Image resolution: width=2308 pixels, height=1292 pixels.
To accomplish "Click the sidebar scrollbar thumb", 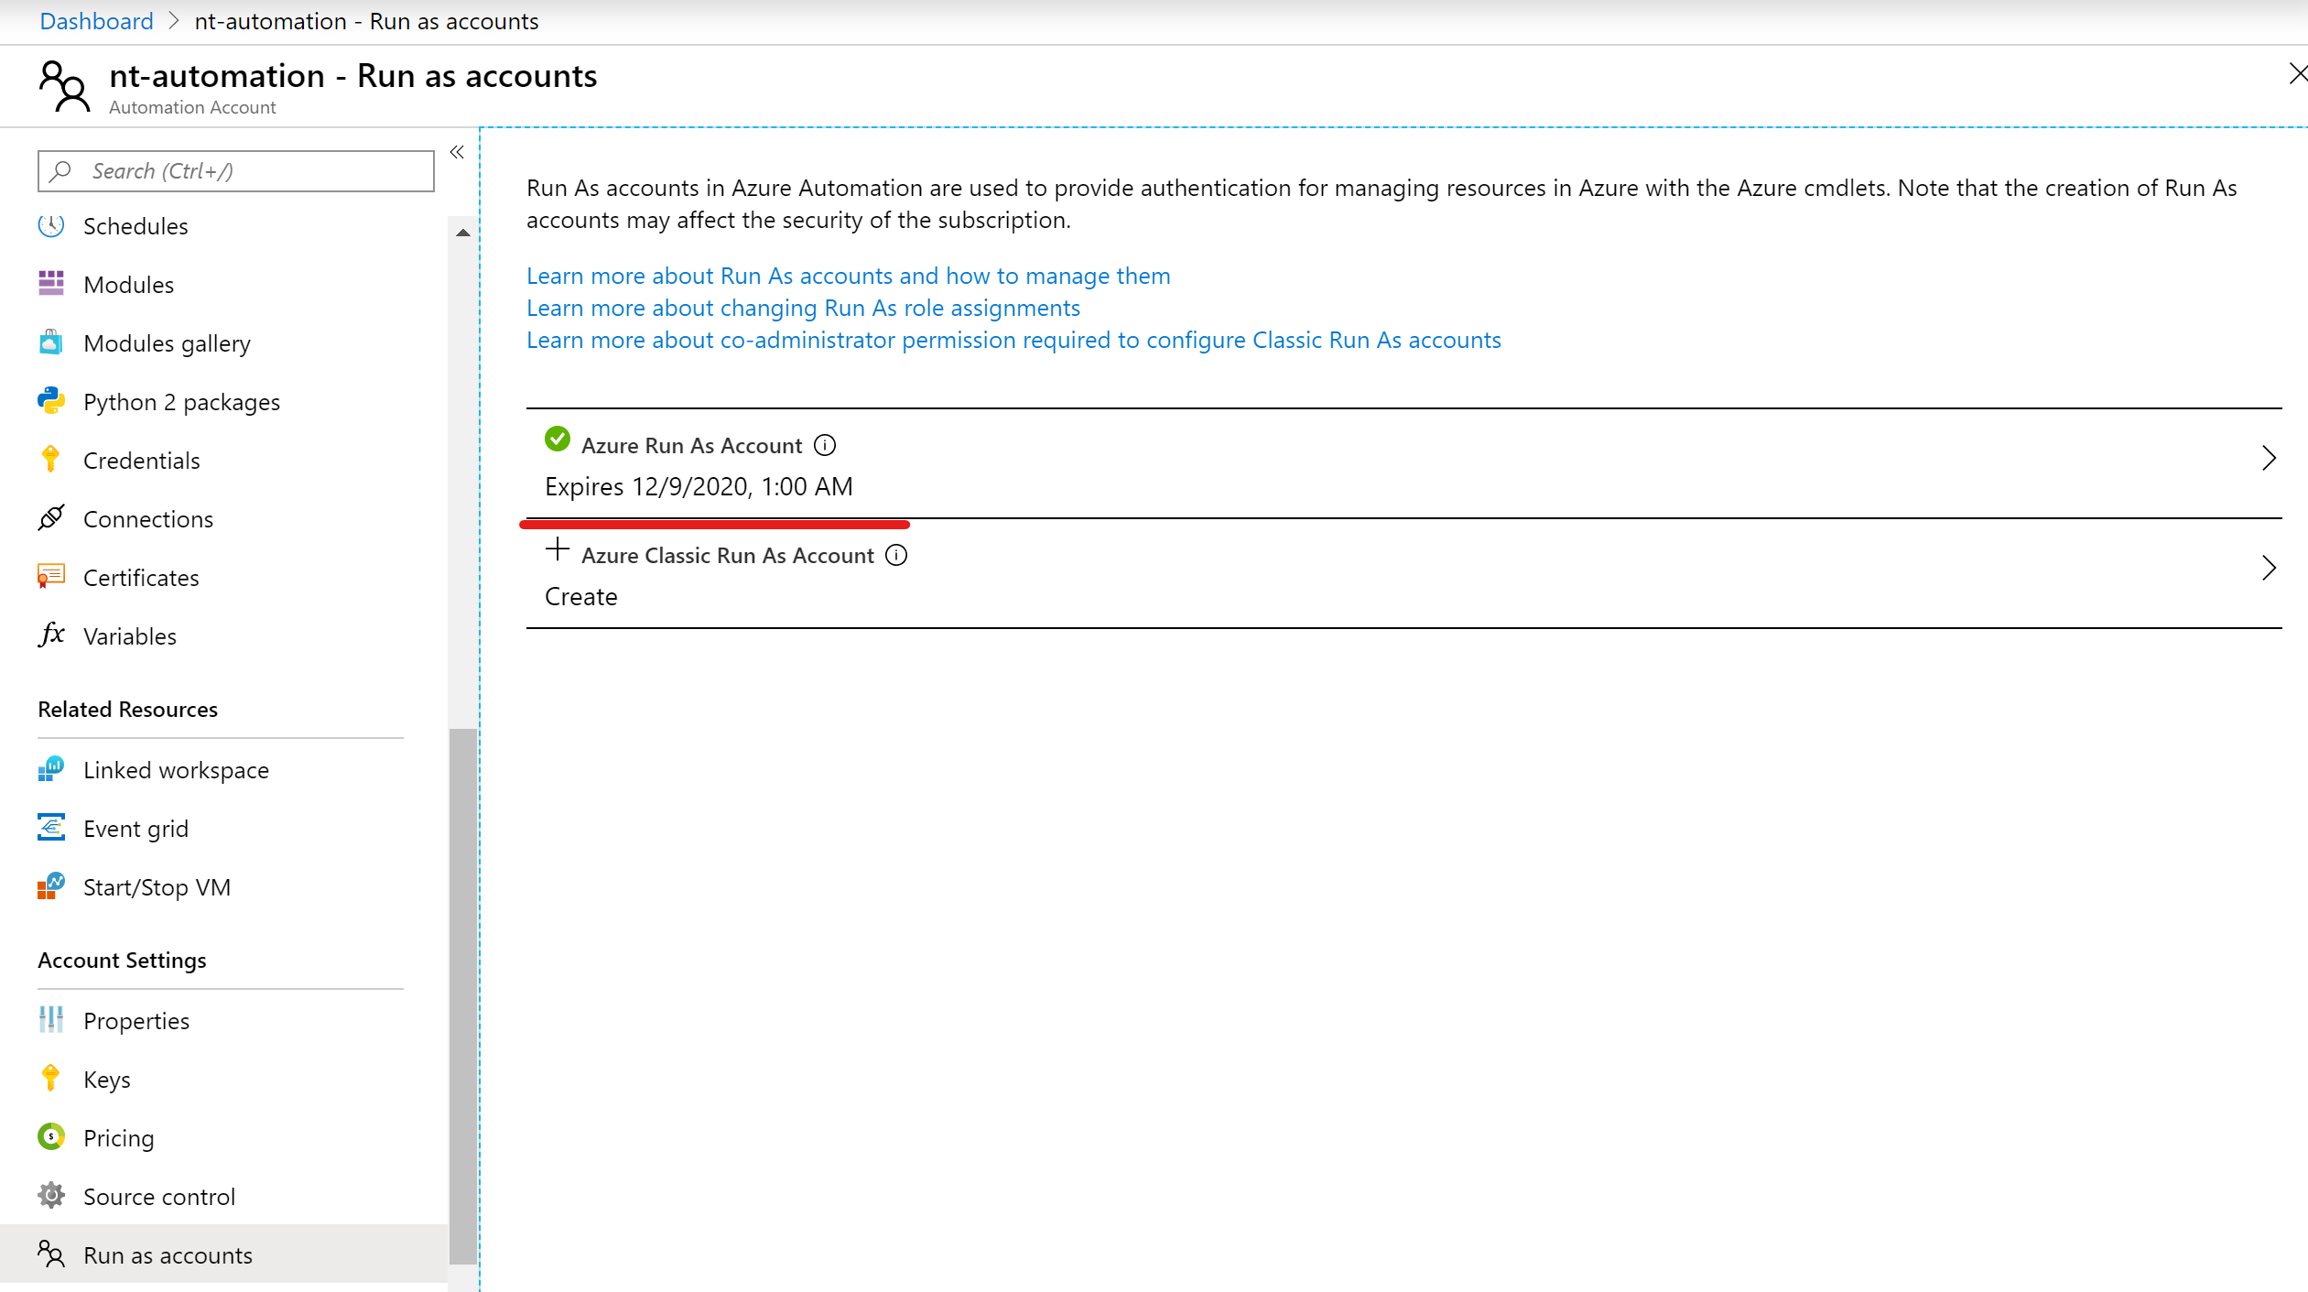I will pyautogui.click(x=463, y=996).
